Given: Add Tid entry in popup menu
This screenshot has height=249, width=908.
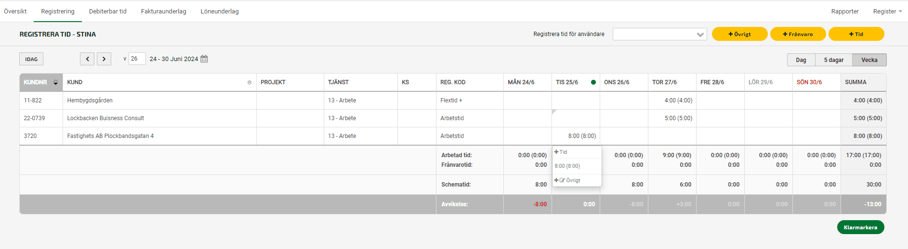Looking at the screenshot, I should 561,152.
